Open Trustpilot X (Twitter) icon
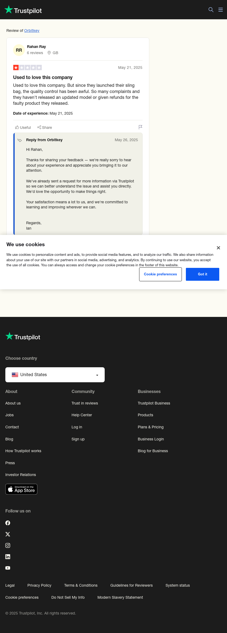 point(8,534)
